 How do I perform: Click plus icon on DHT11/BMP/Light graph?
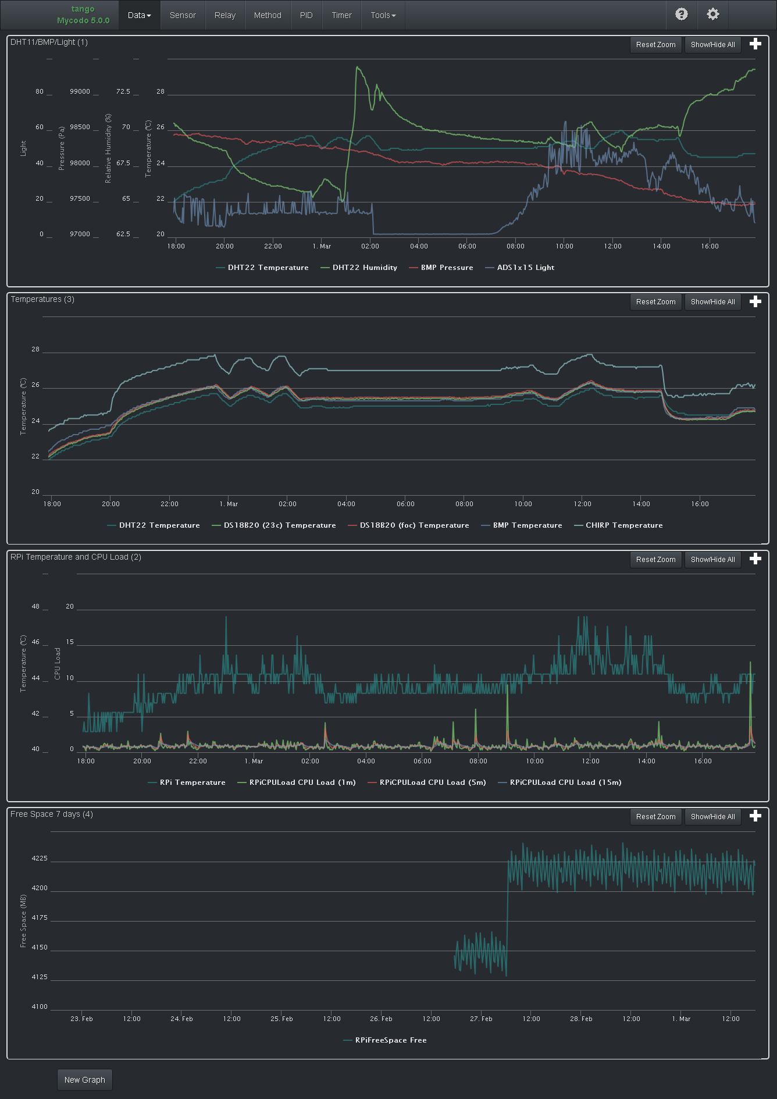755,44
